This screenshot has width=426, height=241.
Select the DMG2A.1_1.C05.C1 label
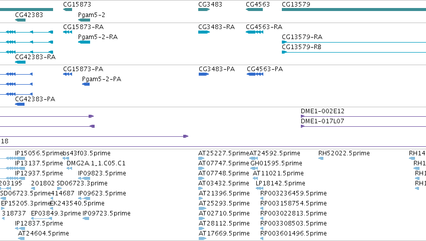(96, 163)
